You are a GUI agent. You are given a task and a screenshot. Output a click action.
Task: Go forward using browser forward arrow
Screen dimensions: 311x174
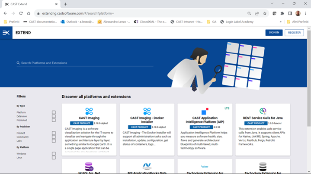(x=13, y=13)
